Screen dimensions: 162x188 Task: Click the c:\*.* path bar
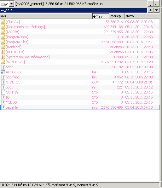(73, 10)
